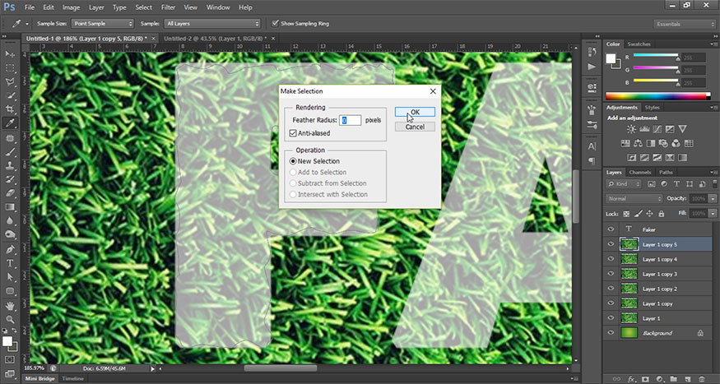Toggle the Anti-aliased checkbox
Screen dimensions: 720x384
click(x=293, y=133)
